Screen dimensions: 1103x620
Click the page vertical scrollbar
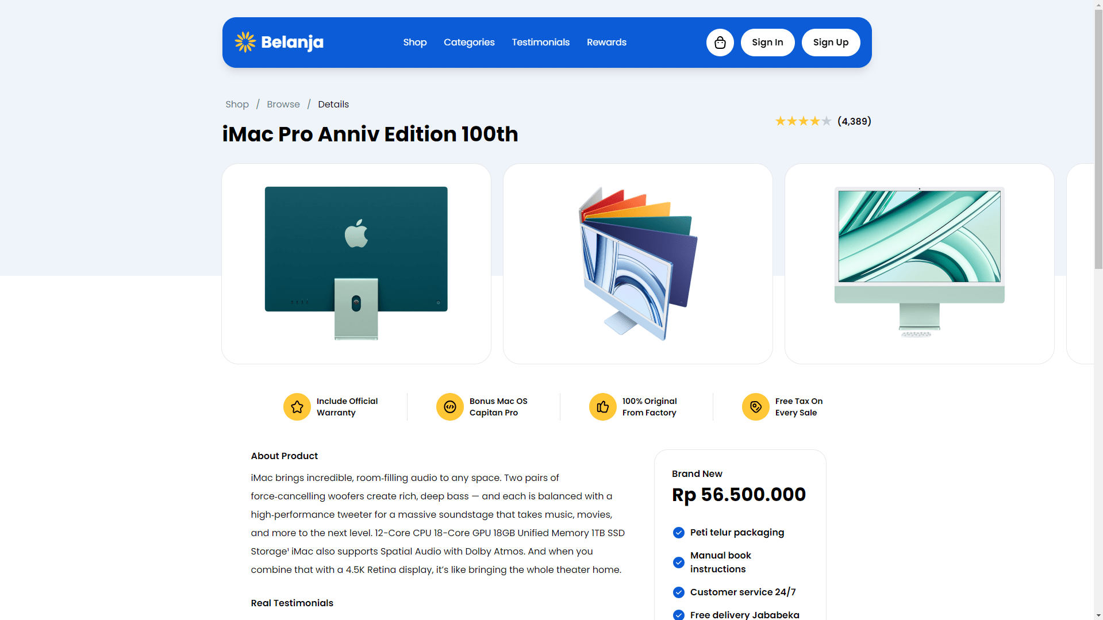click(1098, 310)
